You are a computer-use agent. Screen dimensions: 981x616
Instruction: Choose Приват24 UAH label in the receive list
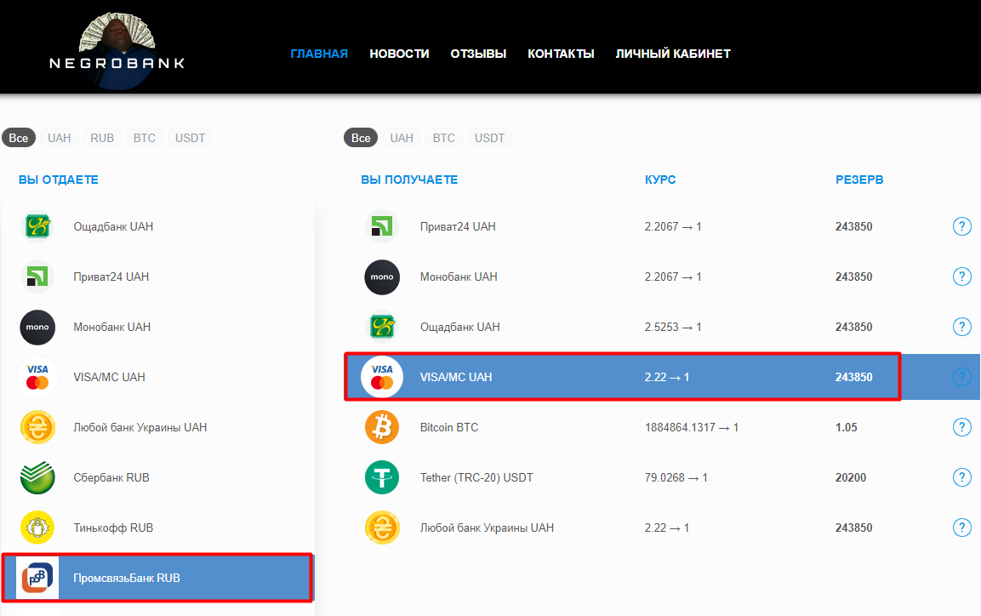click(458, 226)
